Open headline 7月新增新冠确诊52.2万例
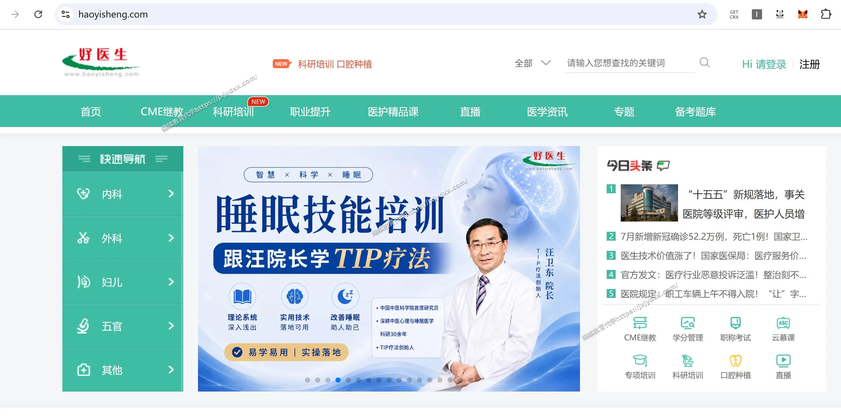Screen dimensions: 841x417 [714, 237]
